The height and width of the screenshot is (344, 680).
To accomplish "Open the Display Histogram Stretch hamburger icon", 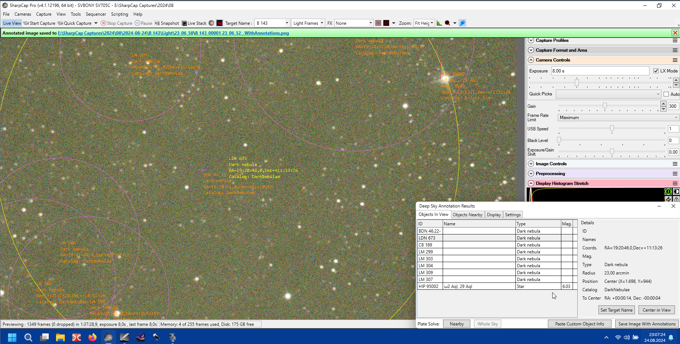I will pyautogui.click(x=675, y=183).
